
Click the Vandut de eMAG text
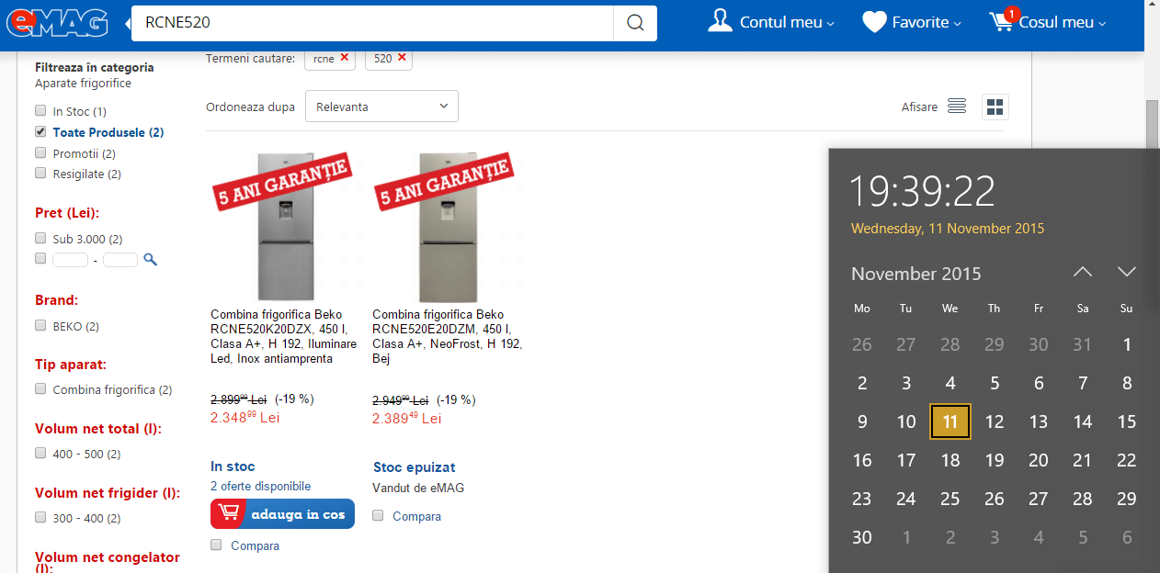(418, 488)
